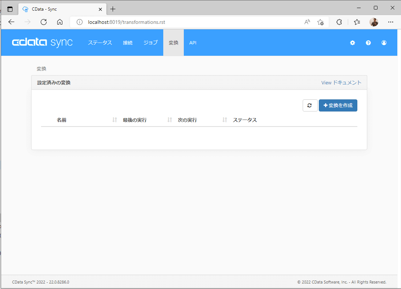View site information icon in address bar

[80, 22]
